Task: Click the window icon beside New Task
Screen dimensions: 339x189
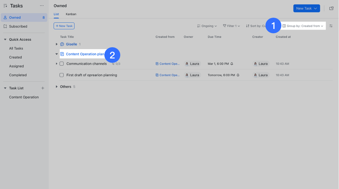Action: [332, 8]
